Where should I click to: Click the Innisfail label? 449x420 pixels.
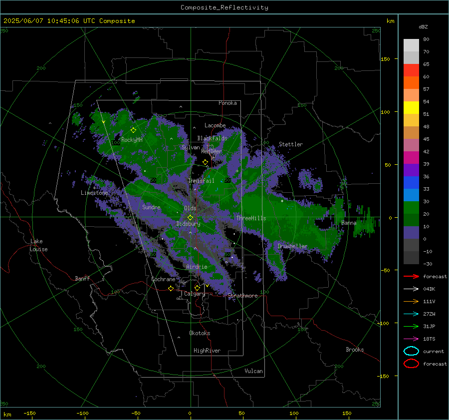click(201, 181)
